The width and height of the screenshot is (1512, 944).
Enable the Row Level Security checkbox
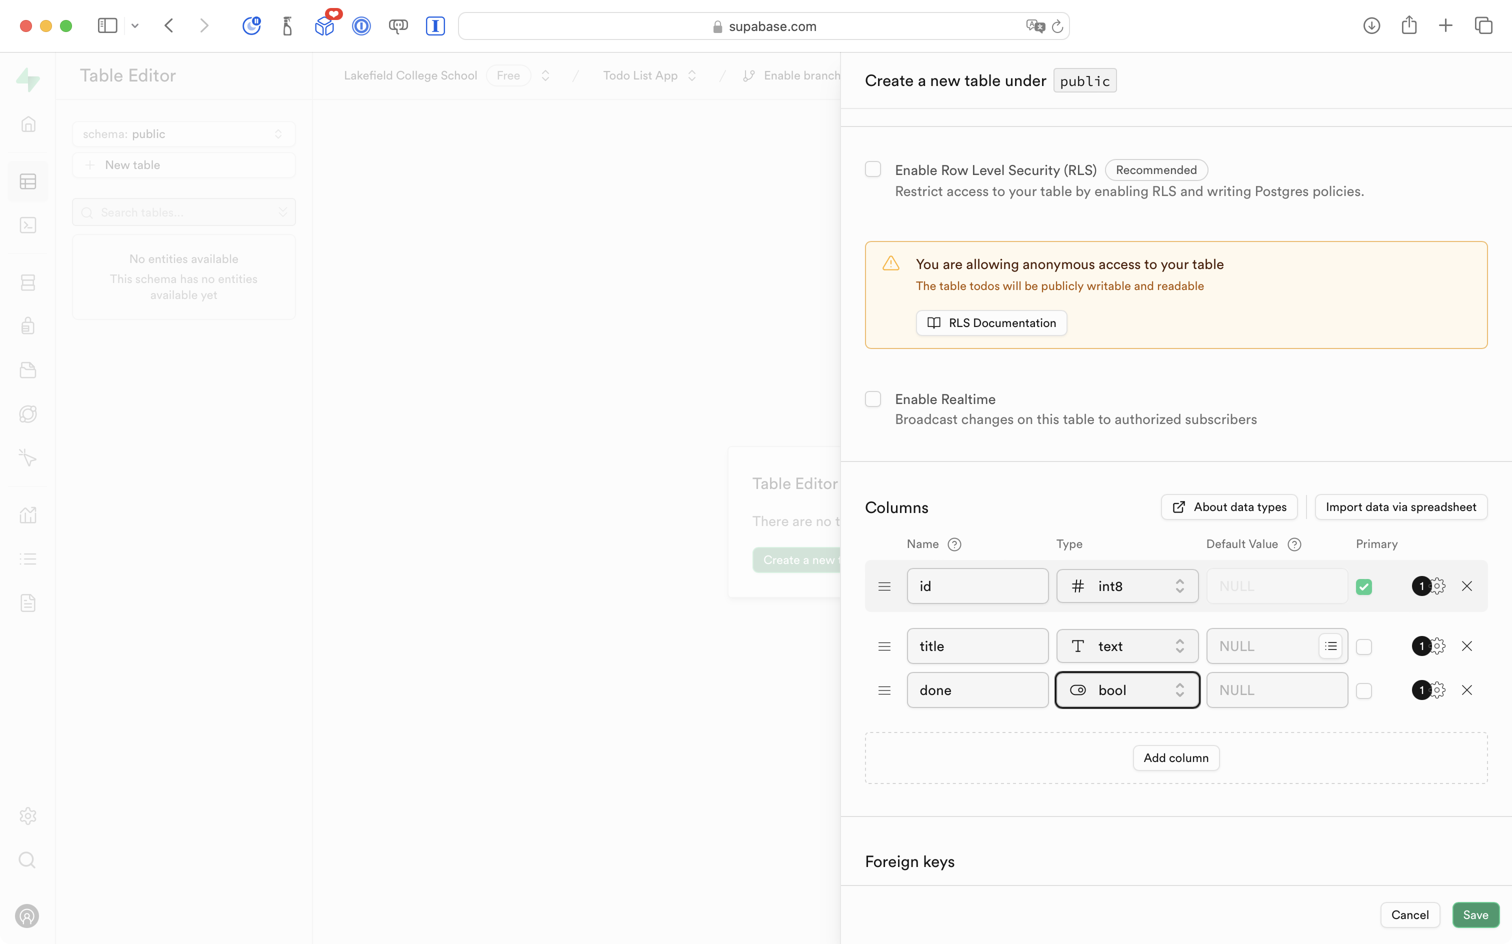point(872,169)
